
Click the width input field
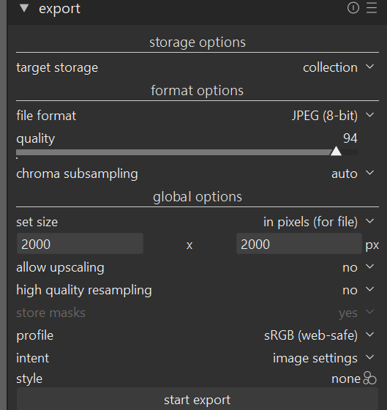pos(80,244)
